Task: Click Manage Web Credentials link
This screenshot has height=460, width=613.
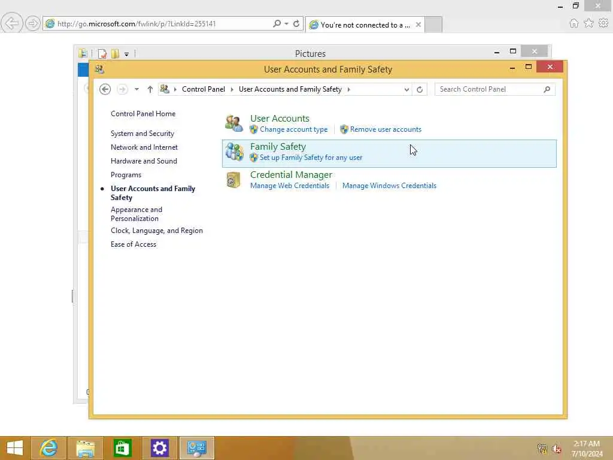Action: point(290,186)
